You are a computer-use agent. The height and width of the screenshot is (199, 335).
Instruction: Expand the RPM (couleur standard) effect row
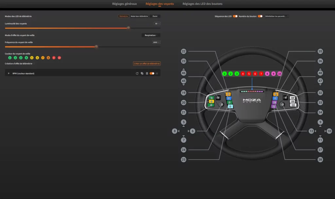coord(9,73)
